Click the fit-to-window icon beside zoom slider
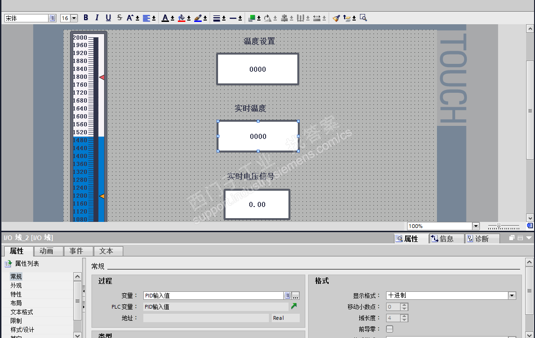The height and width of the screenshot is (338, 535). point(529,226)
